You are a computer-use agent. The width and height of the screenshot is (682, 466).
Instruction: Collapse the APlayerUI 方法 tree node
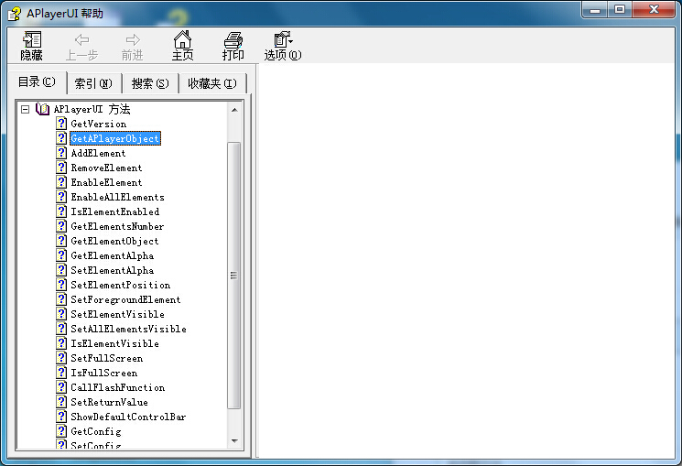(x=26, y=109)
